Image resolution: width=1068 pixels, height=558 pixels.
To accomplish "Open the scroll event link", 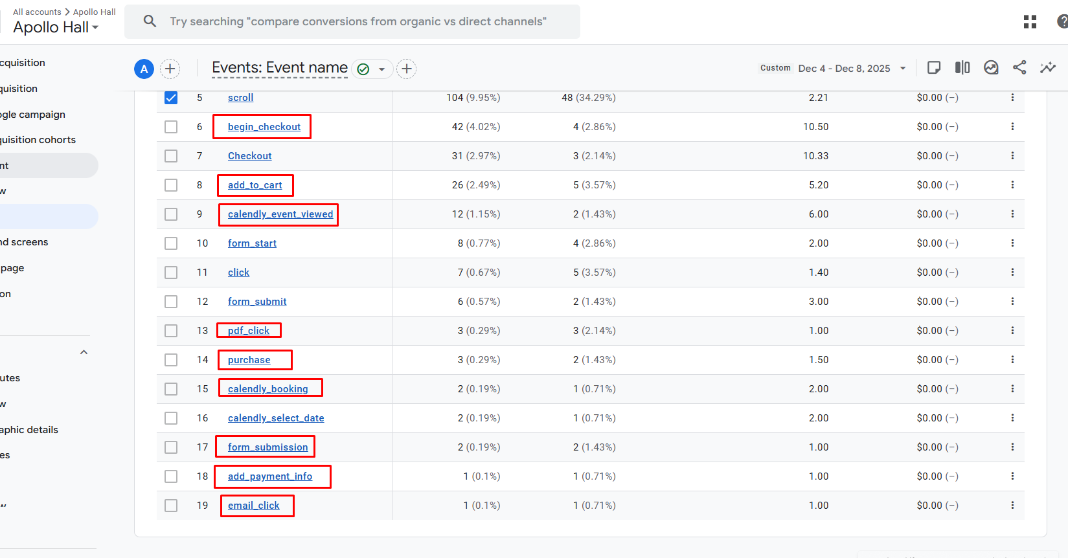I will coord(240,98).
